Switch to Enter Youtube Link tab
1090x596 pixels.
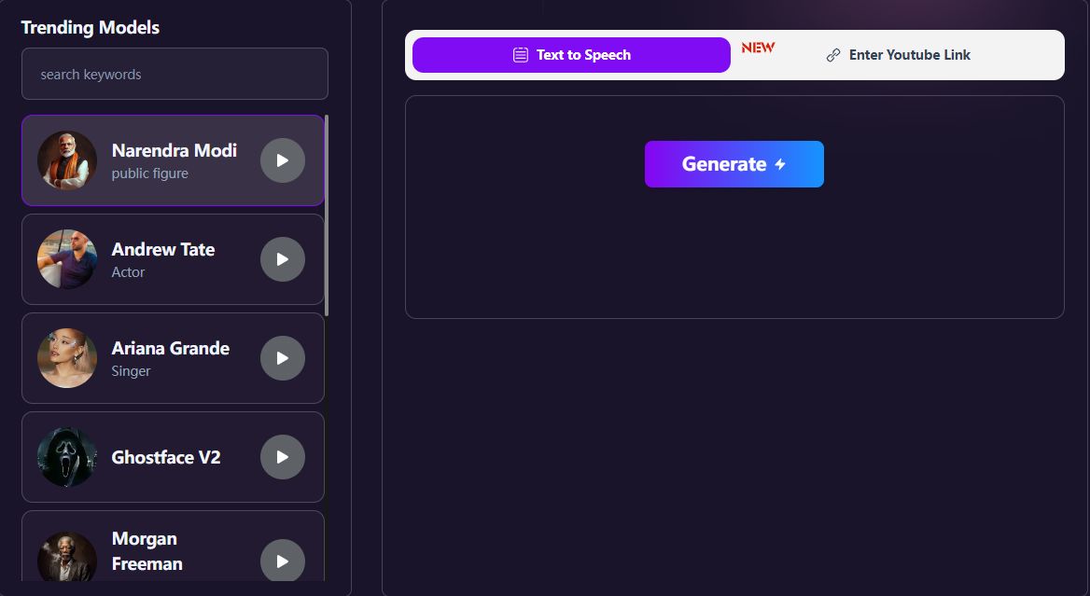(898, 55)
